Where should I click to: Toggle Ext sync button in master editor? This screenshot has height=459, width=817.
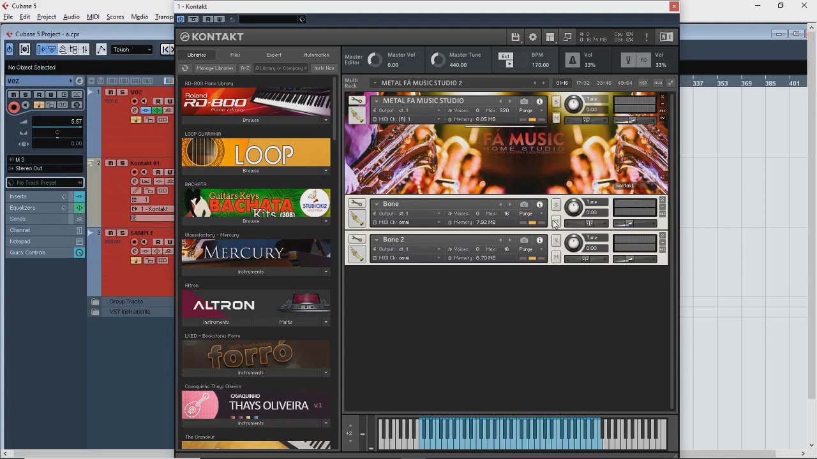pyautogui.click(x=506, y=56)
